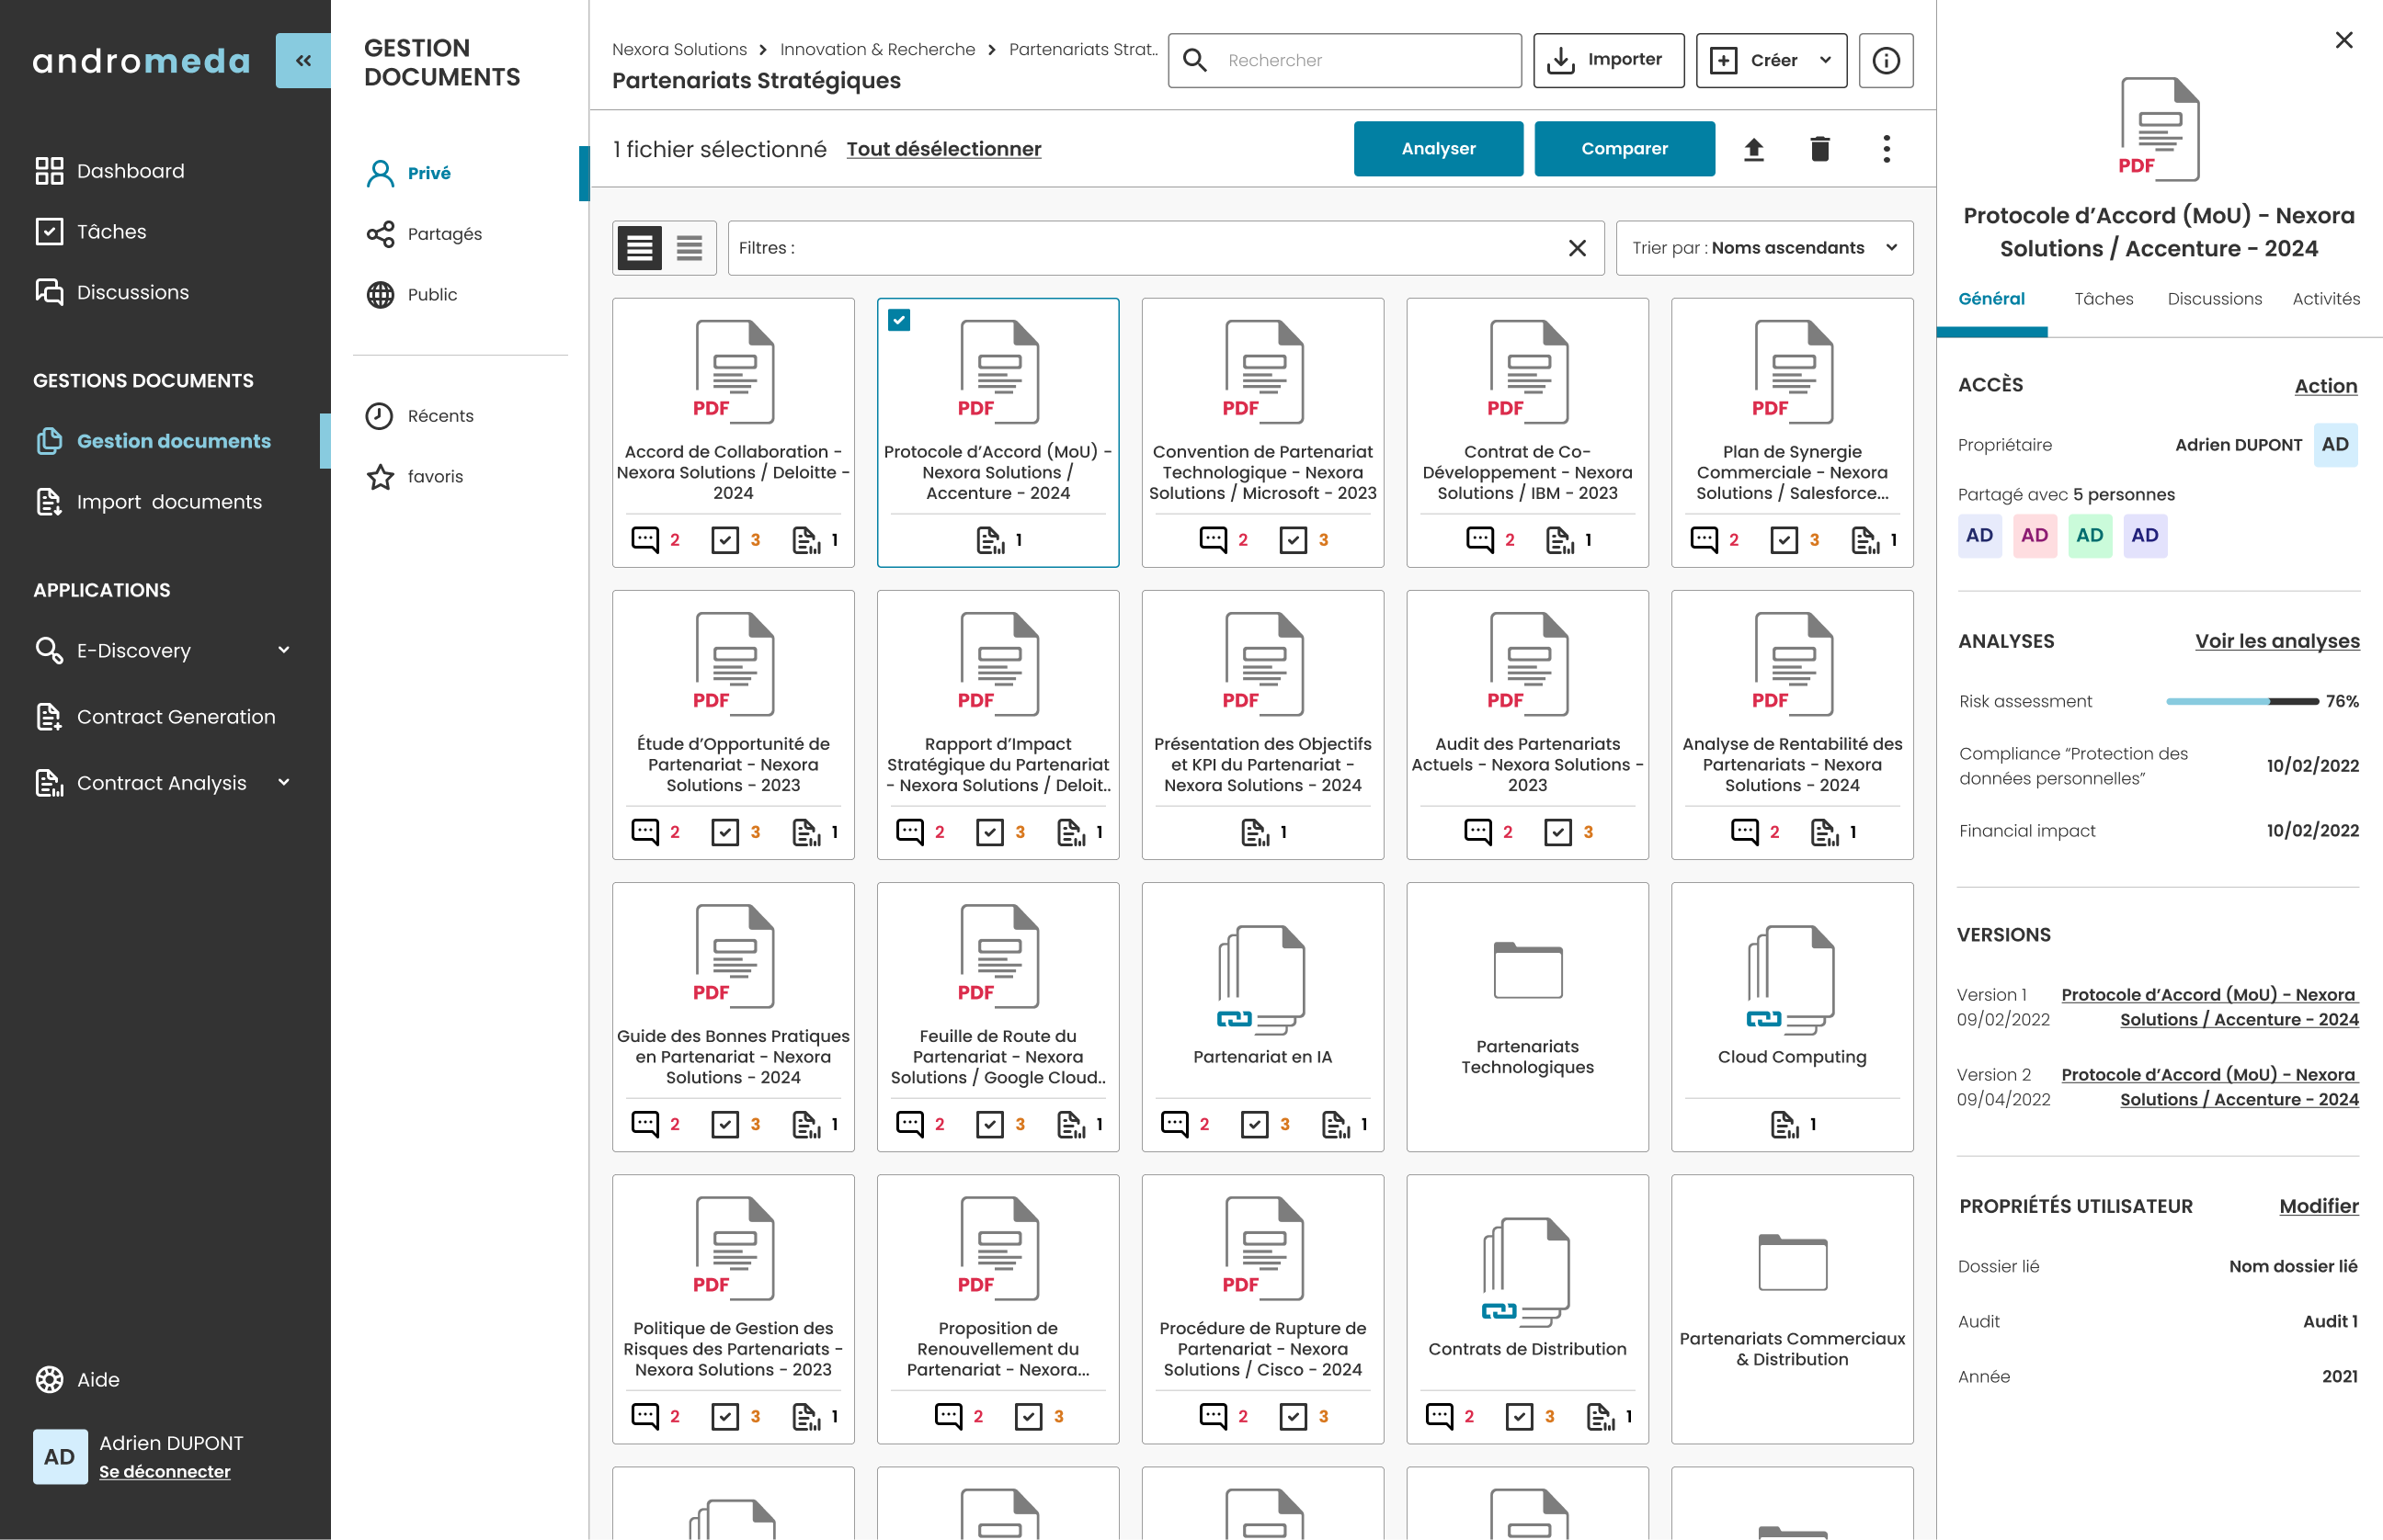The height and width of the screenshot is (1540, 2383).
Task: Open tasks icon on Étude d'Opportunité card
Action: pos(725,832)
